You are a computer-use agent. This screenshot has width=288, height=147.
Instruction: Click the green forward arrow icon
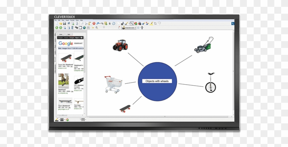pyautogui.click(x=61, y=28)
